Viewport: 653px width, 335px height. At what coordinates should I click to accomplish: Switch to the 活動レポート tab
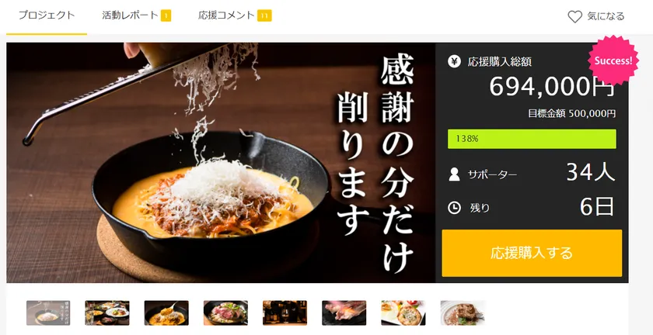(137, 16)
